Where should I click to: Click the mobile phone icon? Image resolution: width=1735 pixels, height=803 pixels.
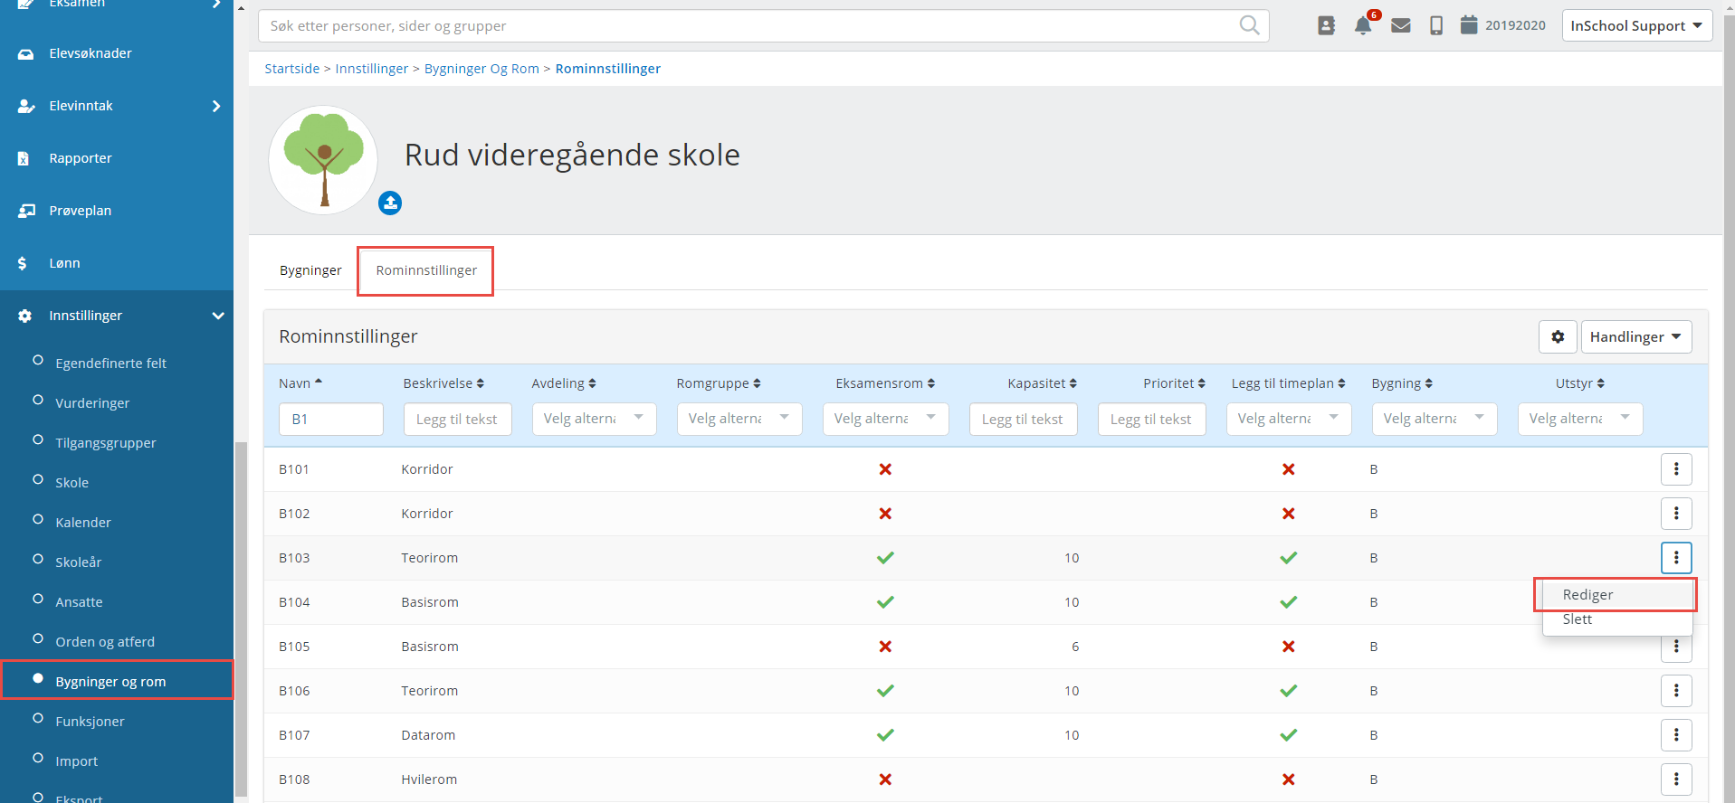point(1436,25)
